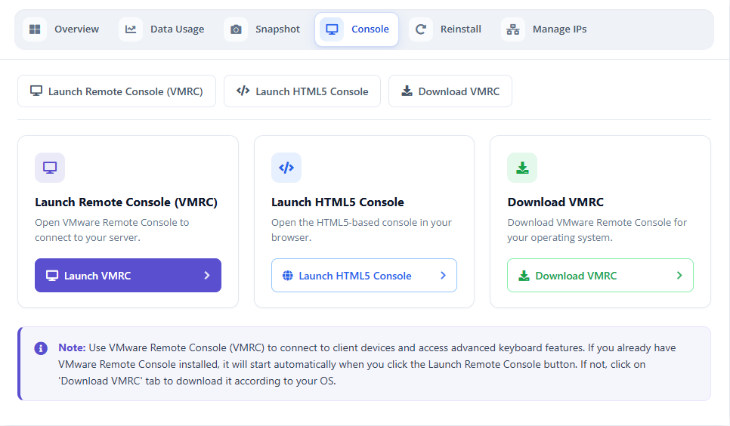730x426 pixels.
Task: Click the green download icon in Download card
Action: point(522,168)
